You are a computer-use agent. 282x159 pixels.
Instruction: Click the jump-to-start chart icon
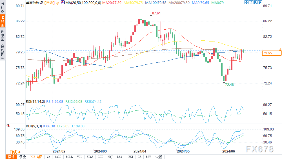click(250, 3)
